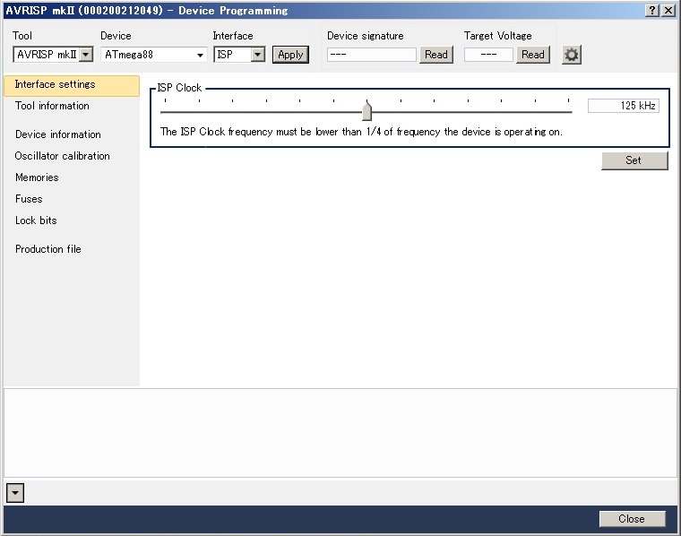Read the Device signature

point(436,55)
